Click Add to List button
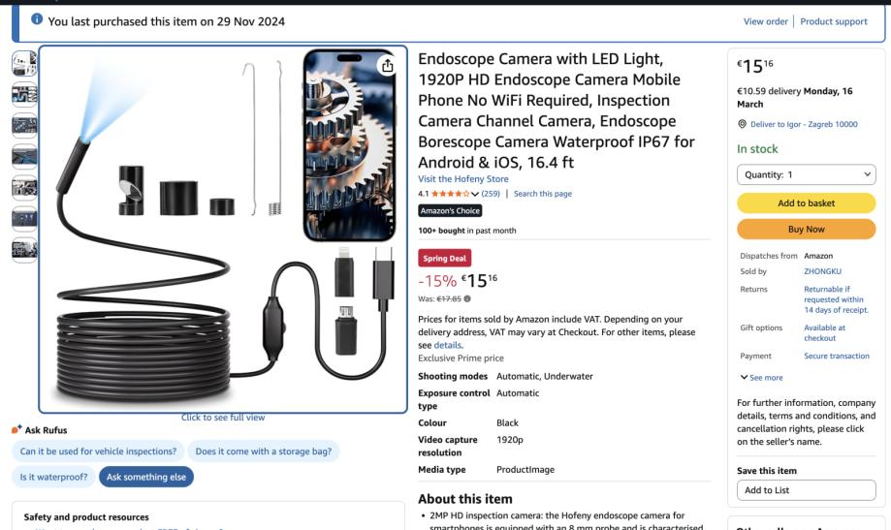The height and width of the screenshot is (530, 891). coord(806,490)
